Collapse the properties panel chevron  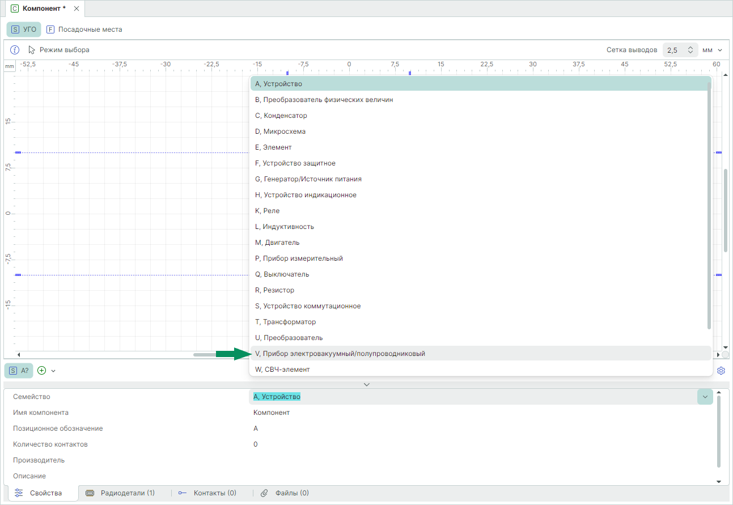tap(366, 384)
